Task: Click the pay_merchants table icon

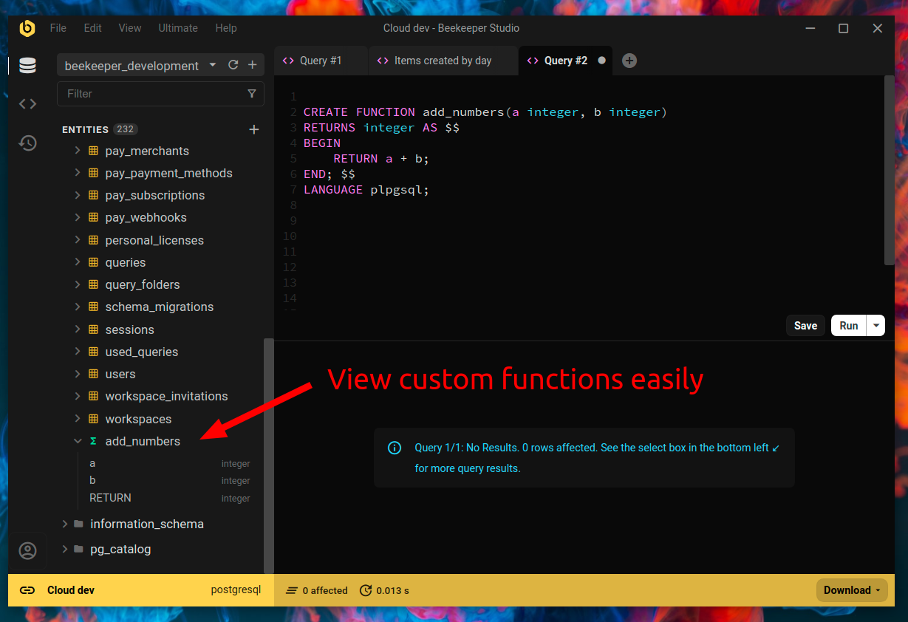Action: [x=93, y=151]
